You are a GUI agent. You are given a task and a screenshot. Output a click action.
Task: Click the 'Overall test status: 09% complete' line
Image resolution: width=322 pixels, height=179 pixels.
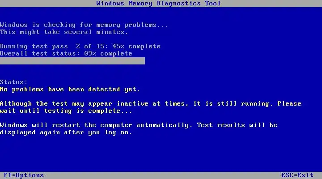click(66, 53)
